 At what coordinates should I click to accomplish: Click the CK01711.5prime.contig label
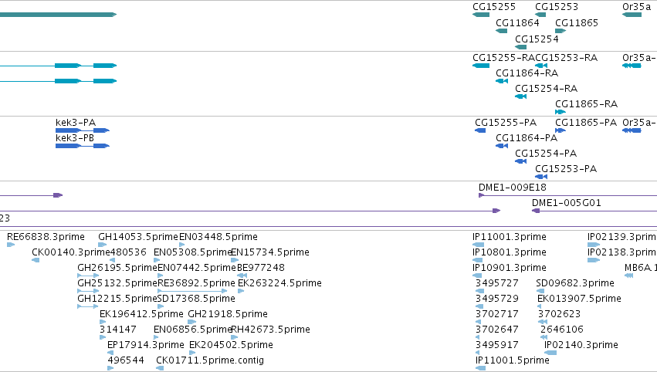[x=210, y=360]
